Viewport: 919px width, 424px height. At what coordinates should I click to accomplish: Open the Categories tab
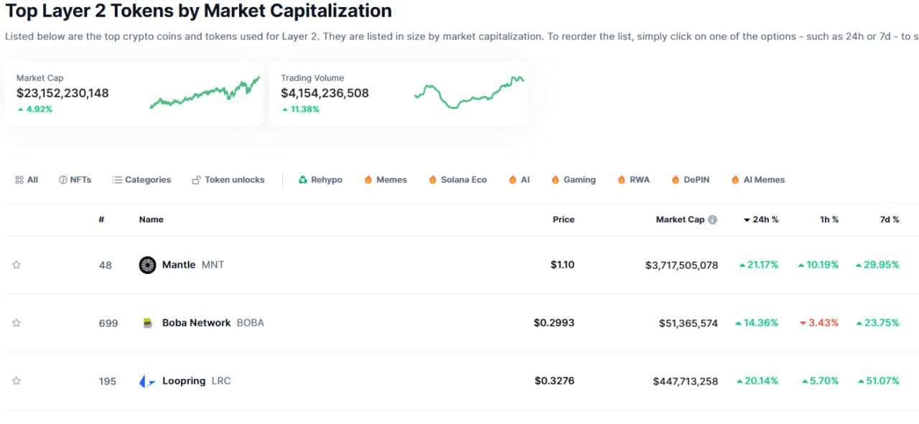point(141,180)
